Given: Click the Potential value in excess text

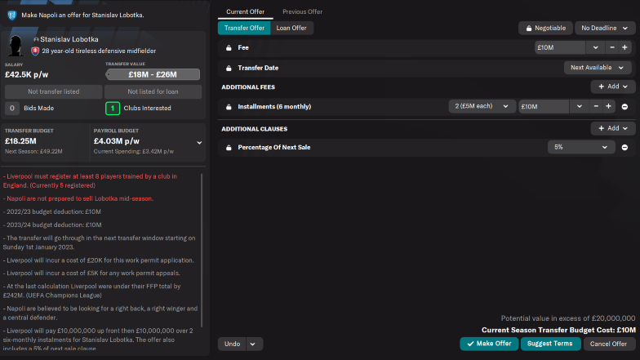Looking at the screenshot, I should (x=568, y=318).
